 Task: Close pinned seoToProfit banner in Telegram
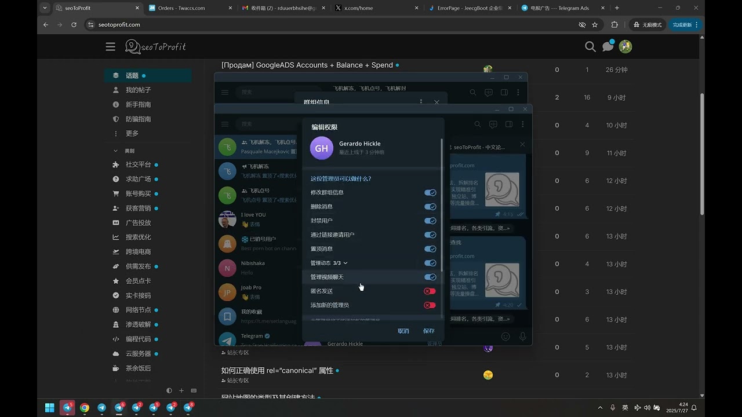pos(522,144)
